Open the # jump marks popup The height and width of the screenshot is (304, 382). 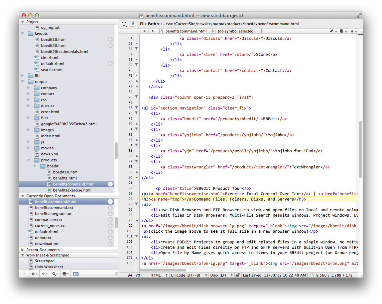pyautogui.click(x=354, y=31)
